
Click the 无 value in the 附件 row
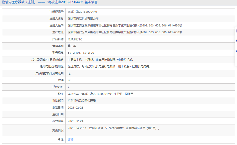click(x=69, y=80)
